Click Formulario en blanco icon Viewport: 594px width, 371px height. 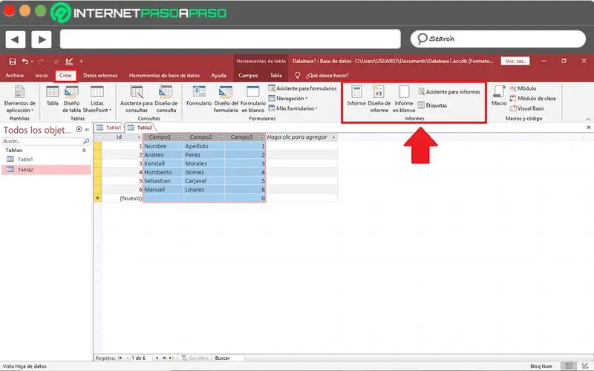252,99
